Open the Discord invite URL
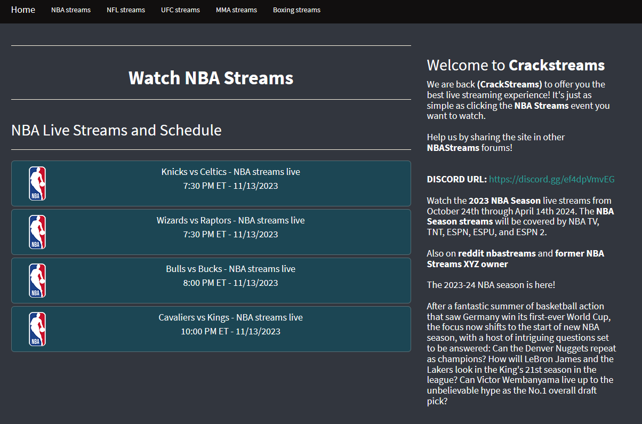Viewport: 642px width, 424px height. click(x=551, y=179)
